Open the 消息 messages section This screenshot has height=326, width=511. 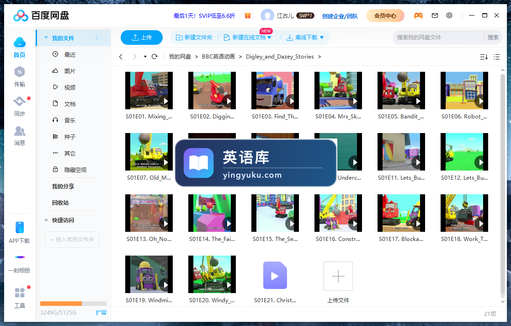[20, 131]
